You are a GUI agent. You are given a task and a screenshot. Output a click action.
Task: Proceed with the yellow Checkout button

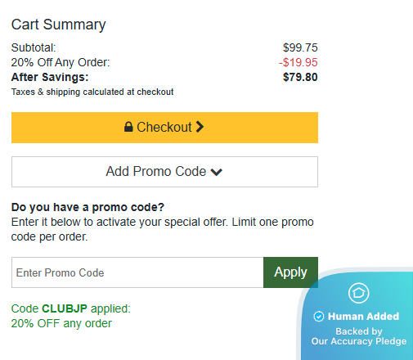pos(164,128)
